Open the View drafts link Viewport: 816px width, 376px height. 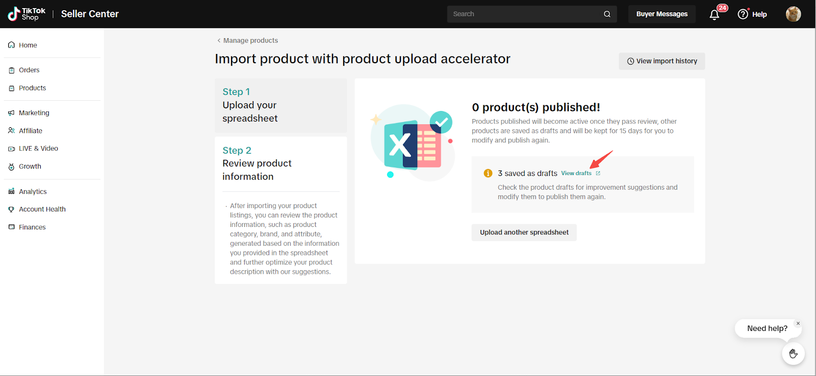(x=576, y=173)
